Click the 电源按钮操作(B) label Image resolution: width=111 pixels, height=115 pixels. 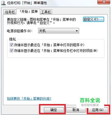[x=20, y=31]
